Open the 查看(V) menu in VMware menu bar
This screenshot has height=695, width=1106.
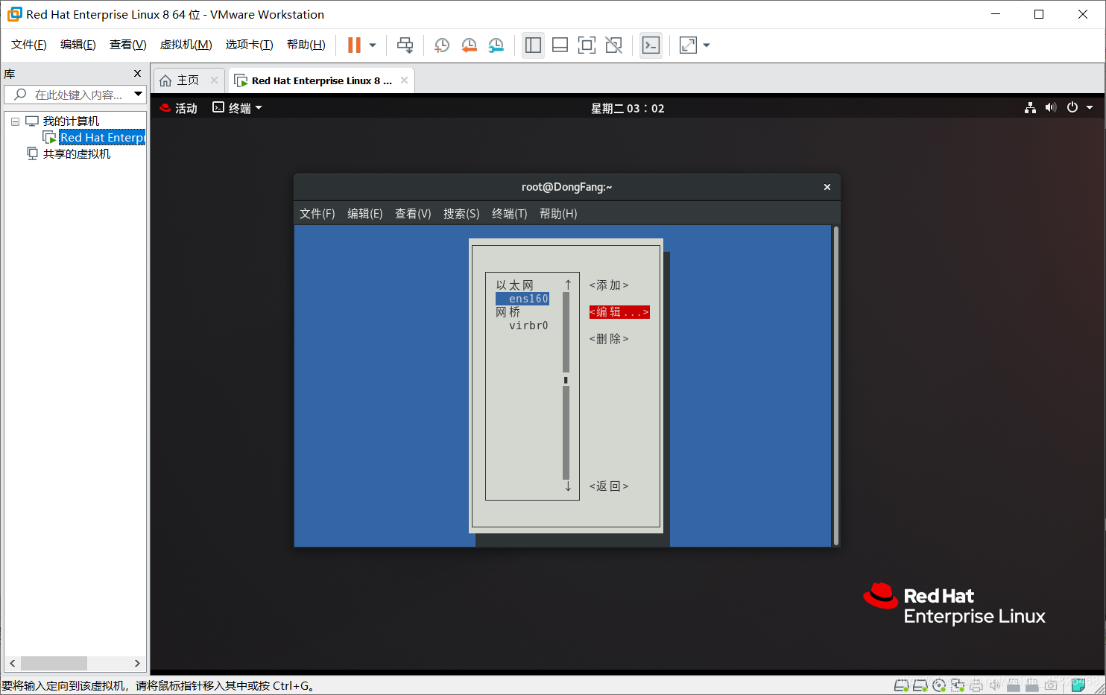(128, 45)
